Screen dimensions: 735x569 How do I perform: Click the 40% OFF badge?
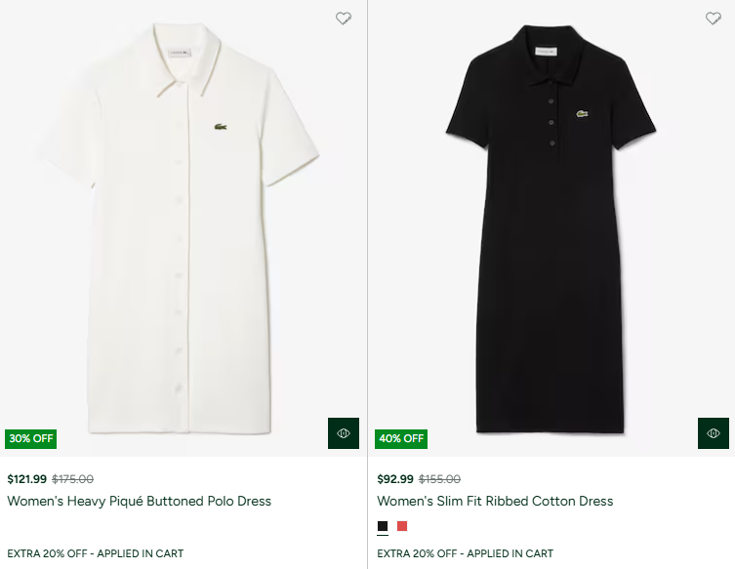pyautogui.click(x=401, y=438)
